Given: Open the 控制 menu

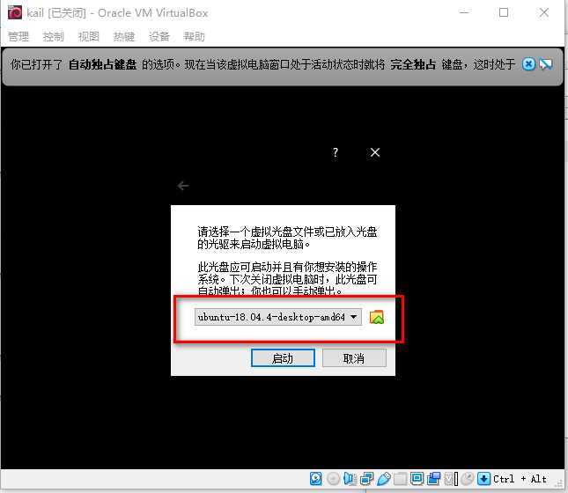Looking at the screenshot, I should (x=53, y=36).
